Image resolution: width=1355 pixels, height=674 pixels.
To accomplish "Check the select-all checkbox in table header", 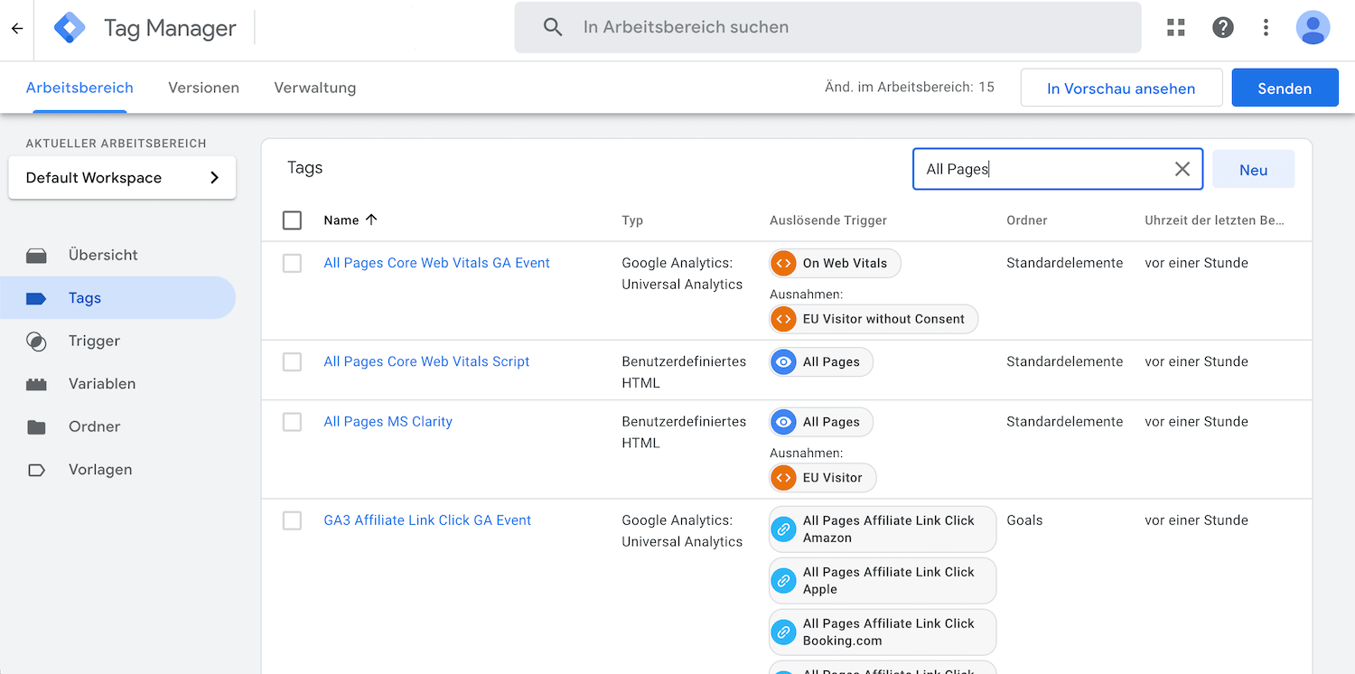I will click(x=292, y=220).
